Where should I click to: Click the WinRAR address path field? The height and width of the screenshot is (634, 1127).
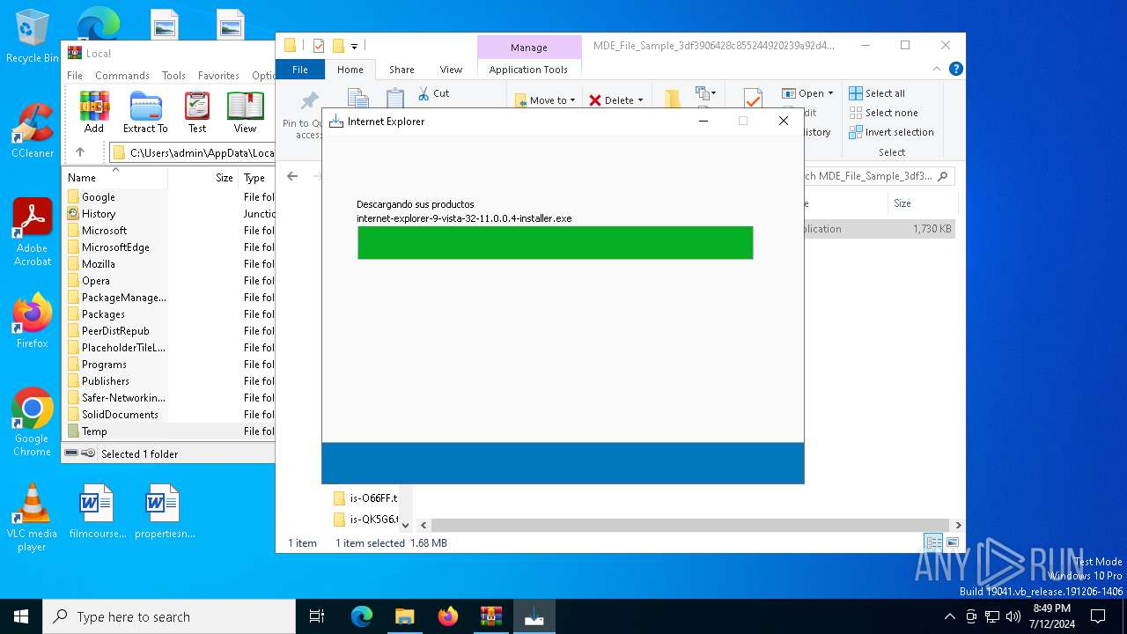click(x=193, y=152)
